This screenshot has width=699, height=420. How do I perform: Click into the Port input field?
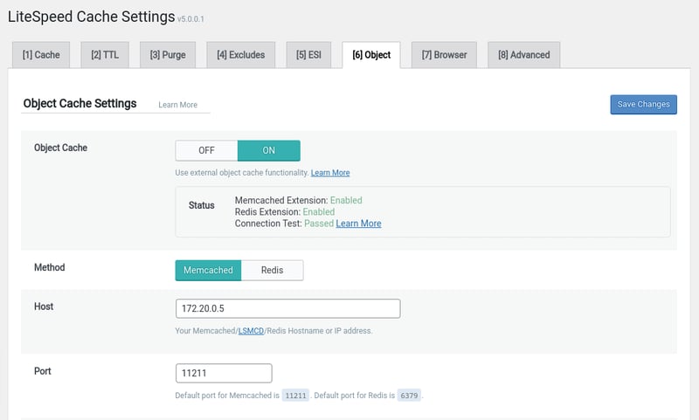[224, 374]
